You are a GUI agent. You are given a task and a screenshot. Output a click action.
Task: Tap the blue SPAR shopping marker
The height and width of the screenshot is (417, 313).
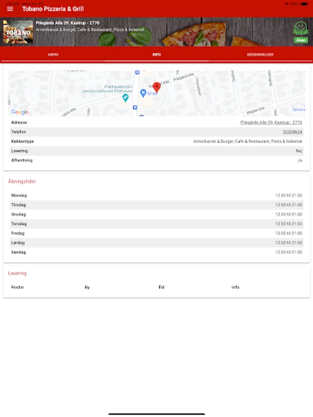[x=143, y=93]
